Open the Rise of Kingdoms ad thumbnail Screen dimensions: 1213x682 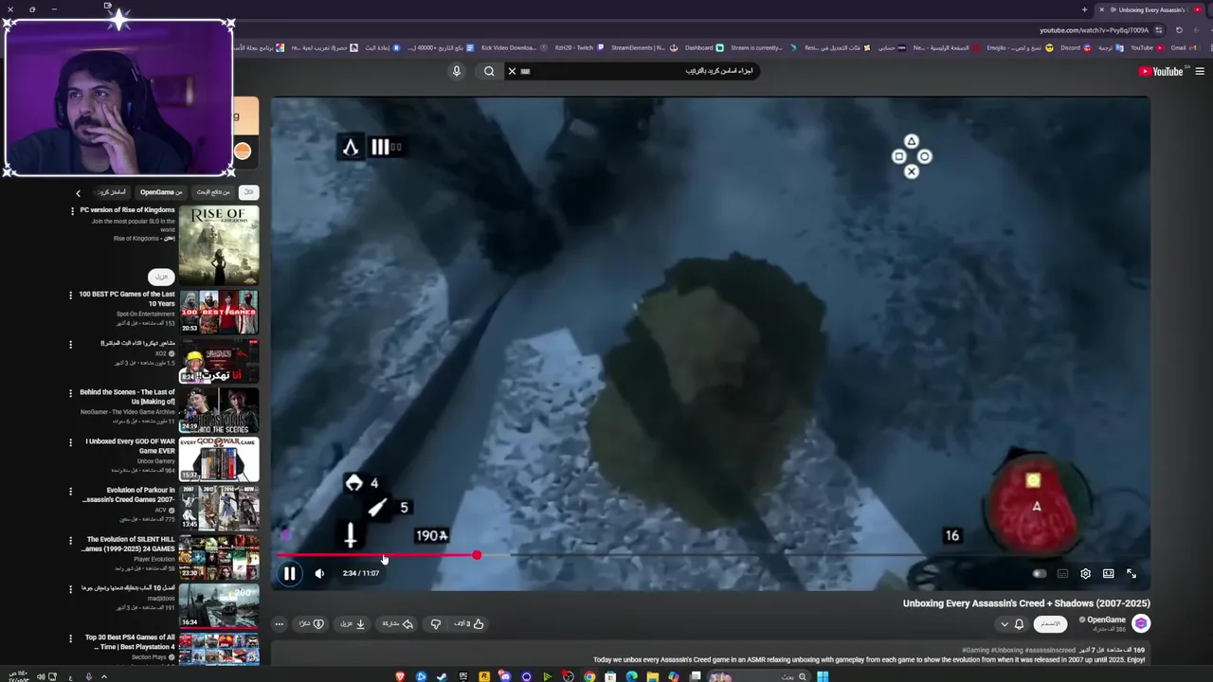coord(219,244)
